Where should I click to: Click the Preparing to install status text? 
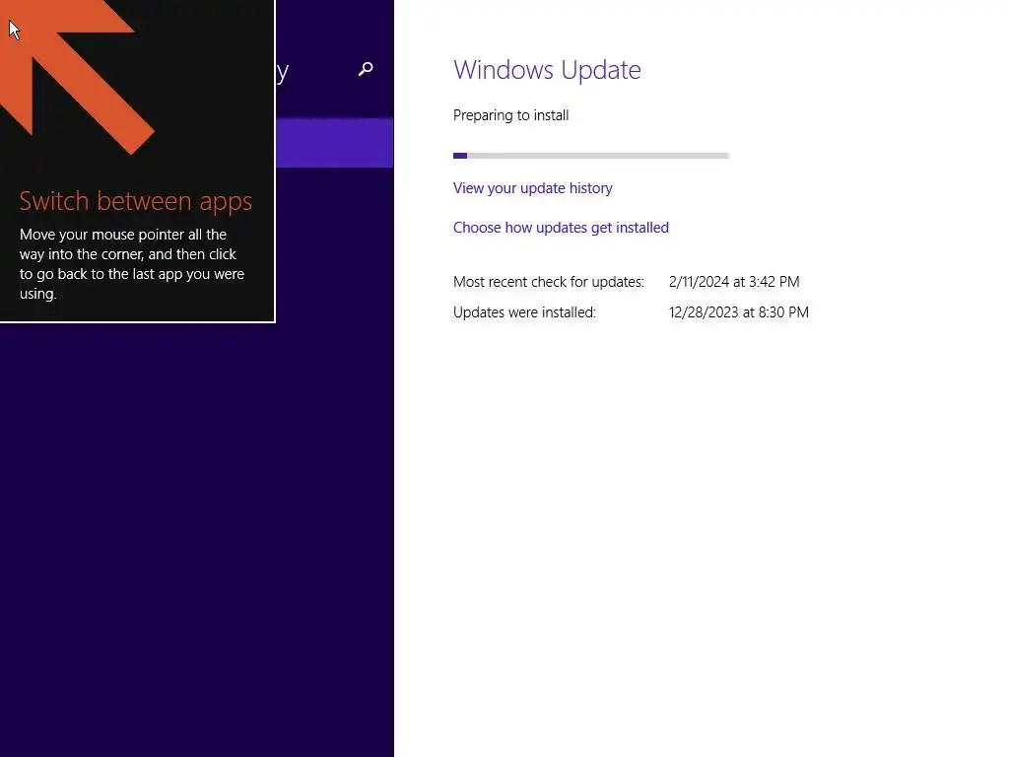click(x=511, y=115)
